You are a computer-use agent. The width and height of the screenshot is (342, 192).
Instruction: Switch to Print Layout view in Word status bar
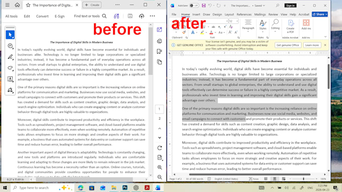click(x=275, y=179)
